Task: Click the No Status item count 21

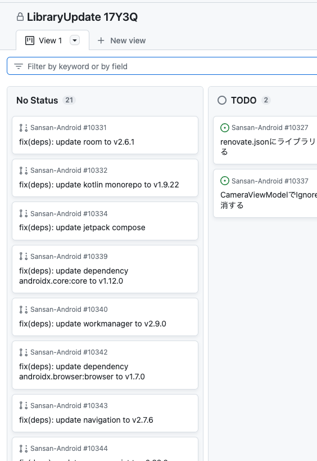Action: click(x=69, y=100)
